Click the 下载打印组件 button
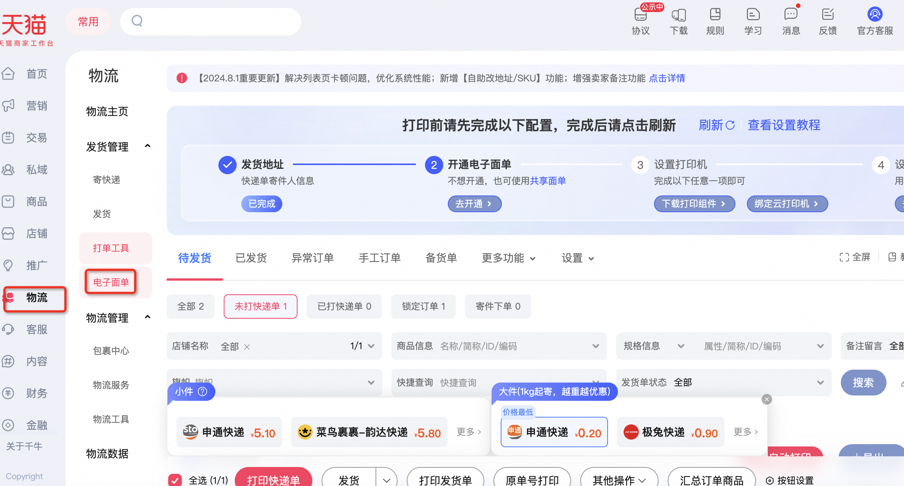The height and width of the screenshot is (486, 904). coord(694,204)
